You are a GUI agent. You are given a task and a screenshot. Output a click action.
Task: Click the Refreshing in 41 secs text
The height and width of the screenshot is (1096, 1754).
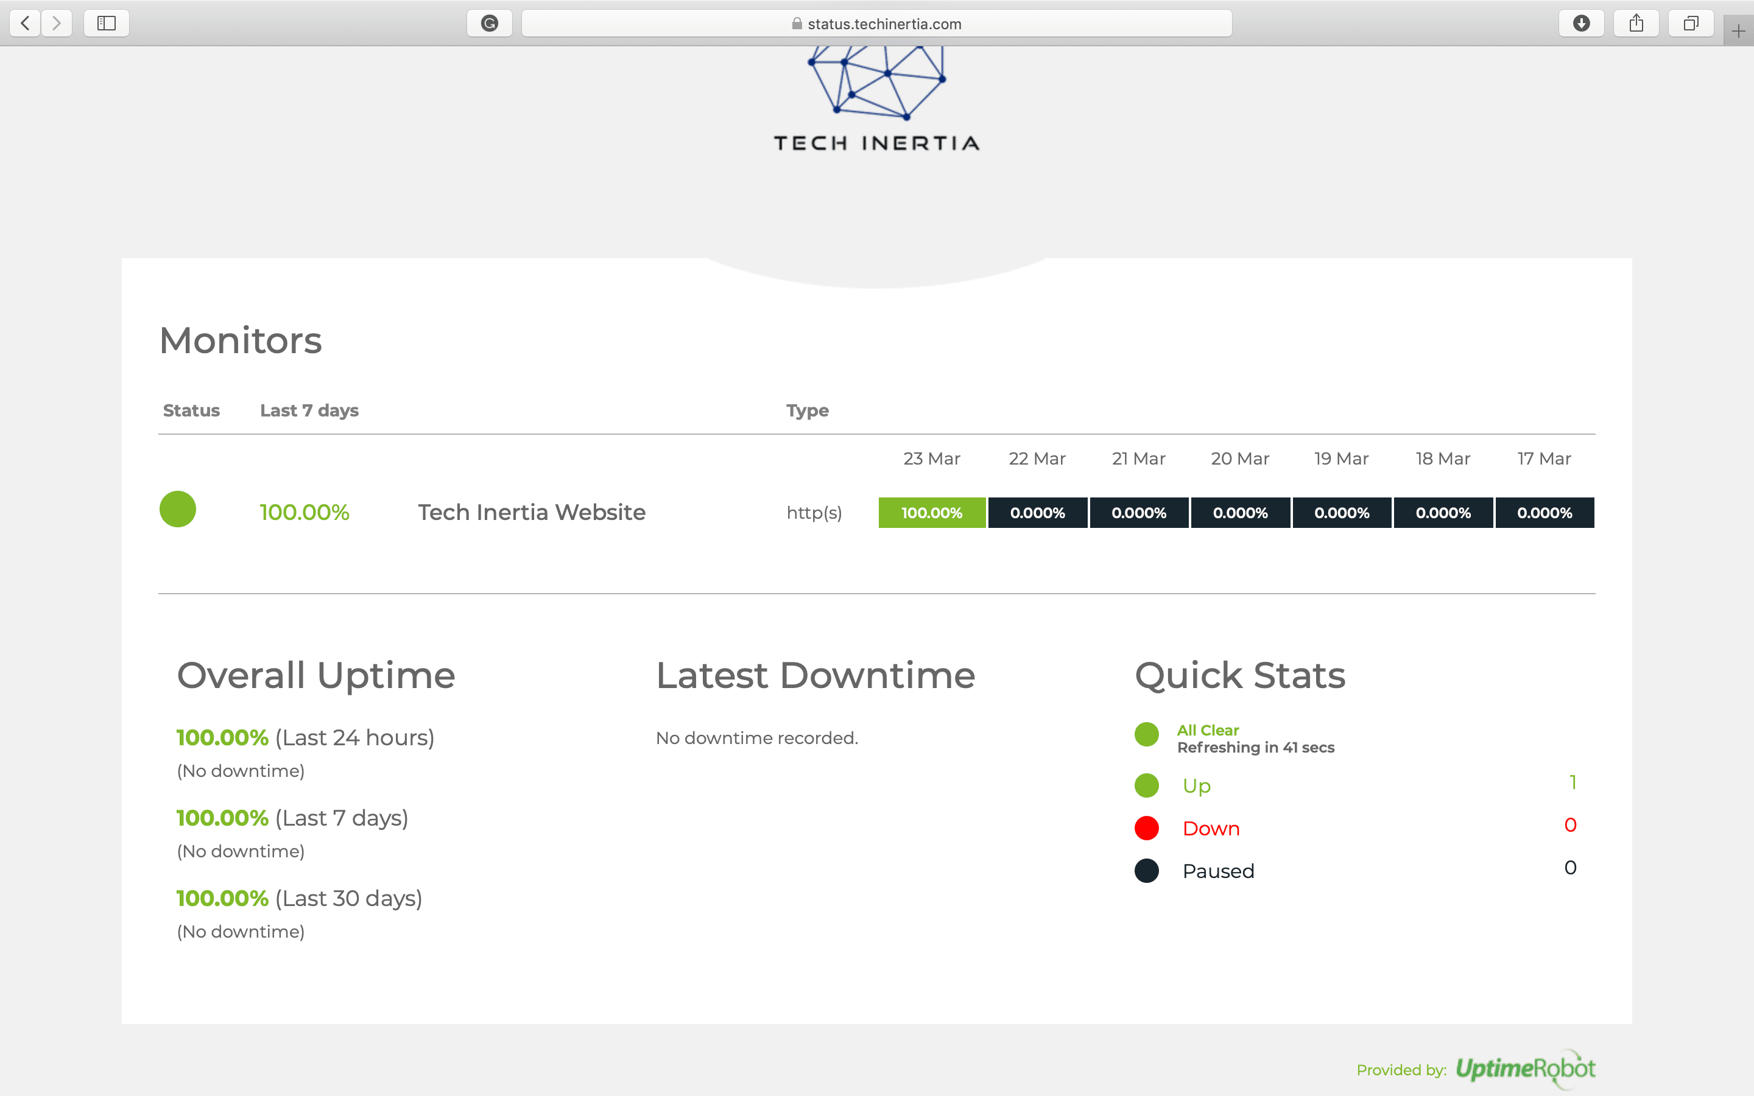click(1256, 747)
